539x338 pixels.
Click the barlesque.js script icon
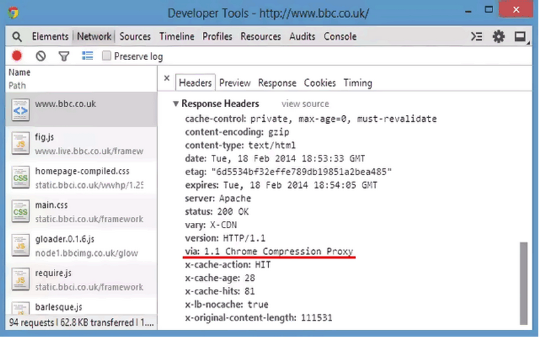point(20,308)
